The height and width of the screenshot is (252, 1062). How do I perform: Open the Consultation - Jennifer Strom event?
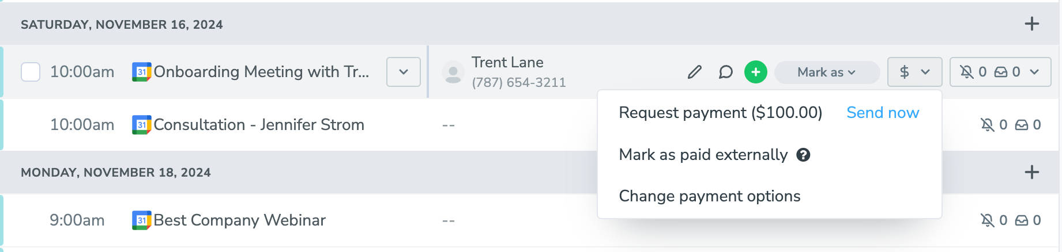pos(258,125)
